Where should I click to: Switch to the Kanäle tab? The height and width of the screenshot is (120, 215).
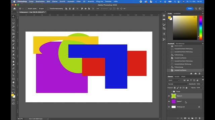point(177,77)
